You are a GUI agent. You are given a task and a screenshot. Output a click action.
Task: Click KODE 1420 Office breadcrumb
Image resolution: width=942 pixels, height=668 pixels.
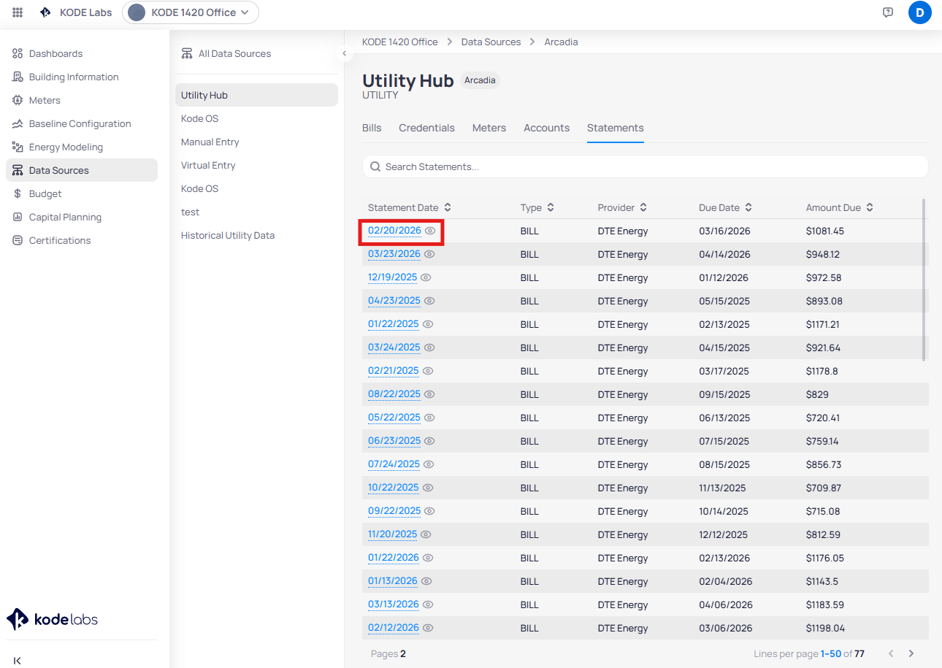click(x=400, y=42)
